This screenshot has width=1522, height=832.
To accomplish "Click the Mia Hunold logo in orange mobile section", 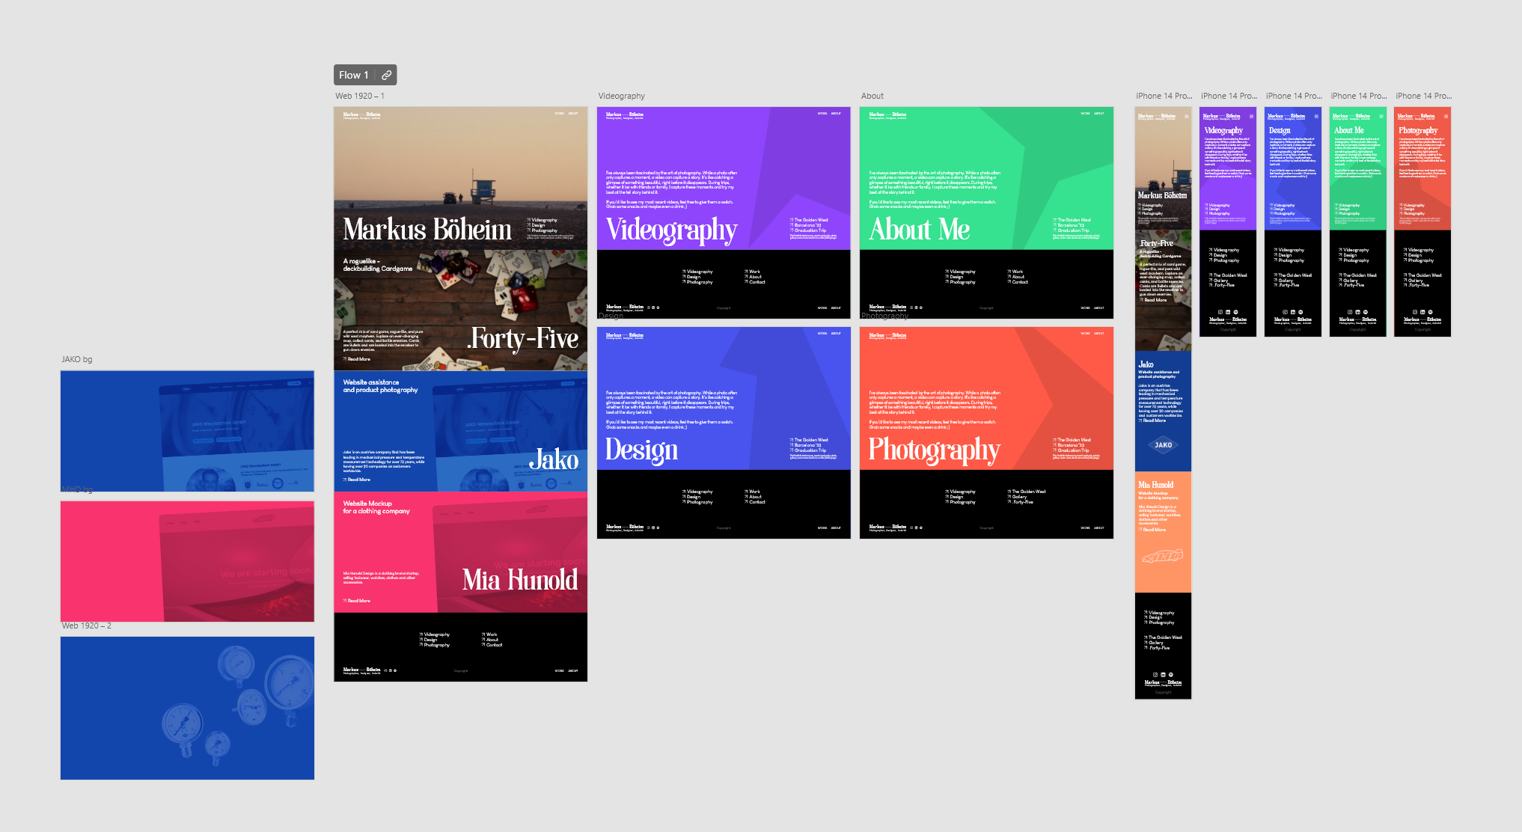I will [1163, 556].
